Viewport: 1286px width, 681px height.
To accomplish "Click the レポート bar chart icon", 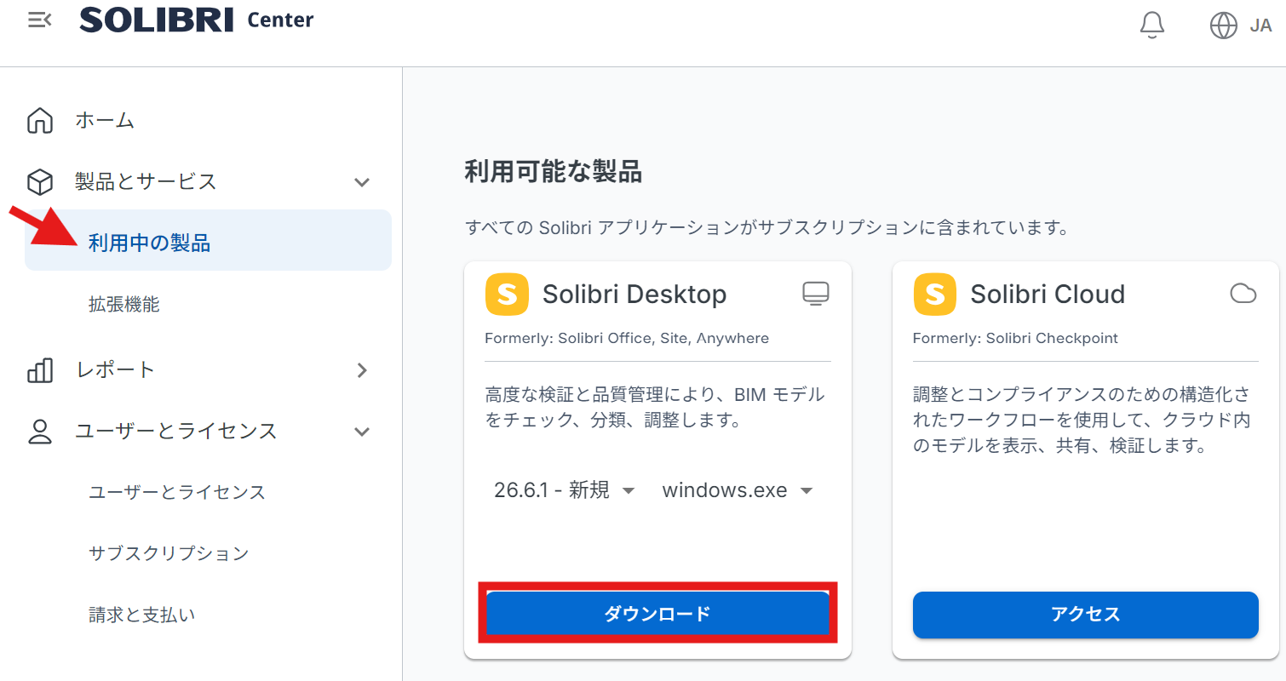I will click(40, 369).
